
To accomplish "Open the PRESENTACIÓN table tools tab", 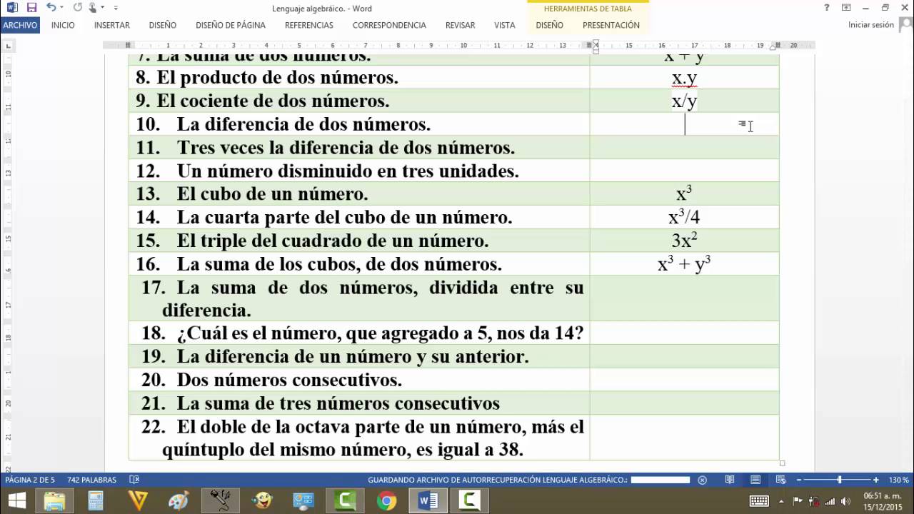I will tap(611, 25).
